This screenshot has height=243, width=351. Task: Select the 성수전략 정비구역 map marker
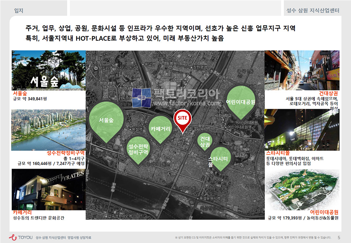coord(138,151)
